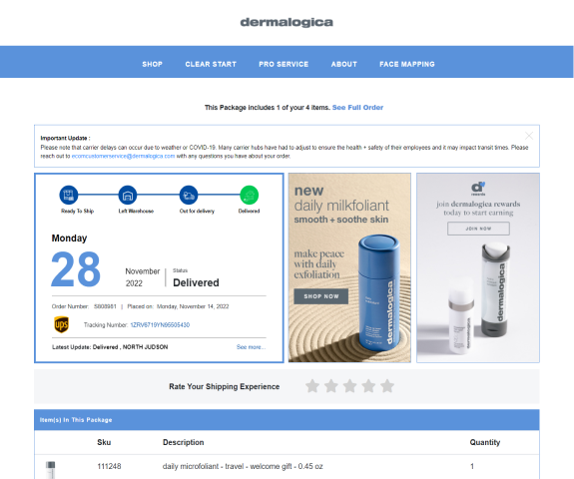Rate shipping with two stars
Screen dimensions: 574x479
(x=331, y=386)
